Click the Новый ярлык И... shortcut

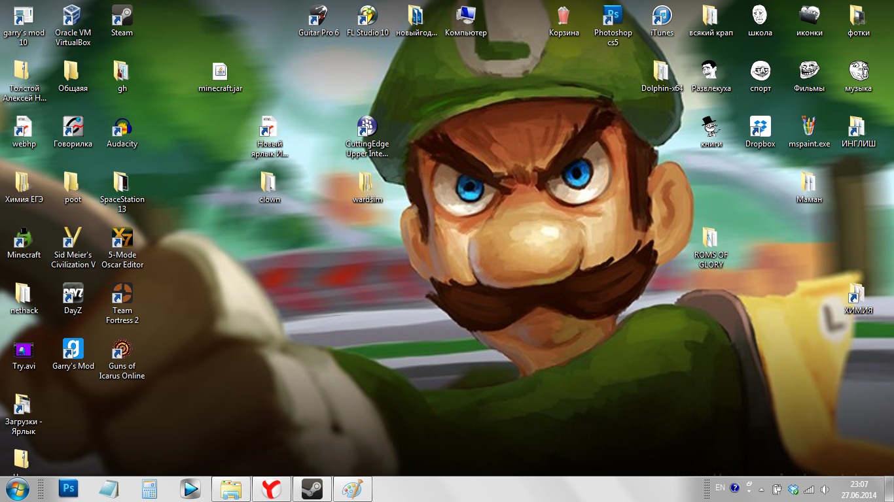(x=269, y=137)
